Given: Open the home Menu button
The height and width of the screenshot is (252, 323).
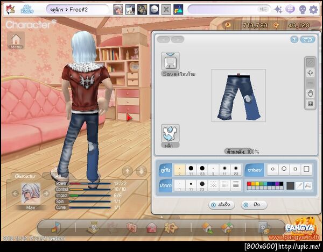Looking at the screenshot, I should click(16, 40).
